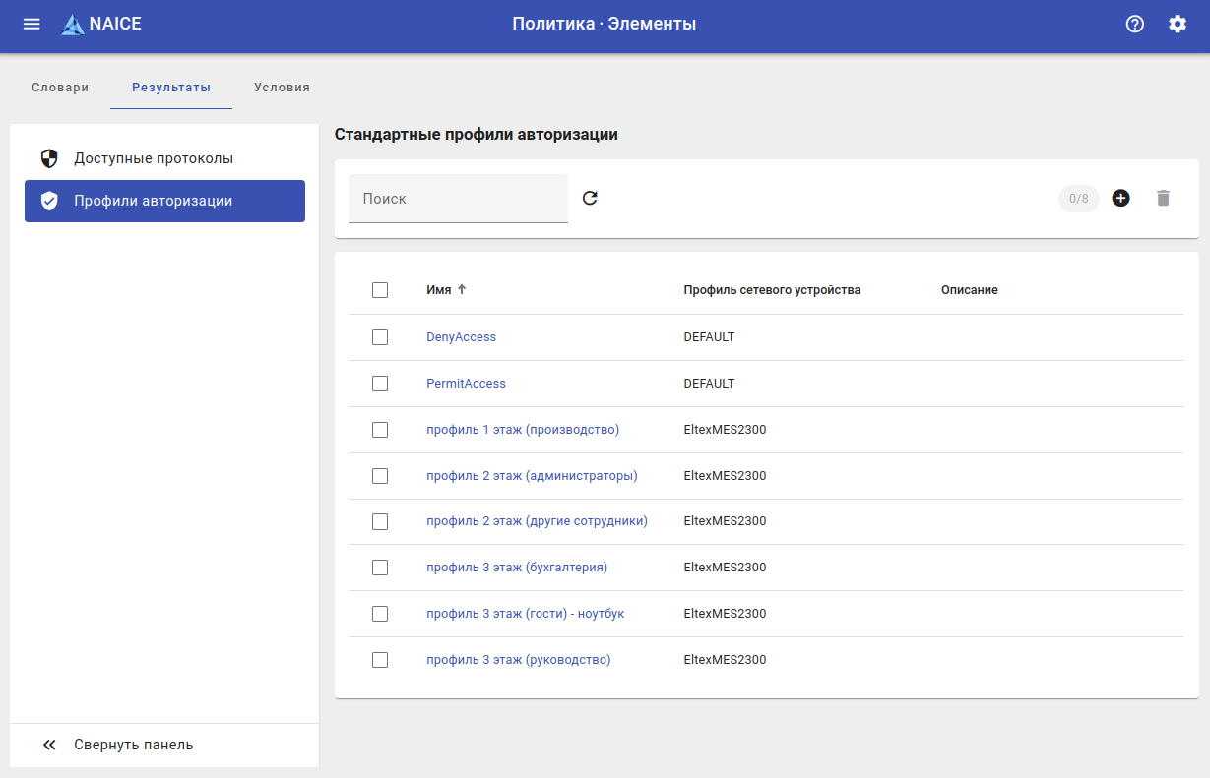
Task: Check the DenyAccess row checkbox
Action: coord(380,337)
